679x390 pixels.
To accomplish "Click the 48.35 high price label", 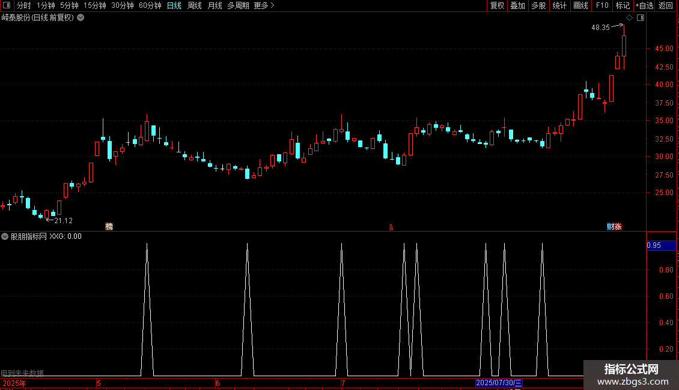I will coord(600,27).
